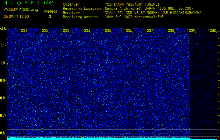
Task: Click the 26.09.17 12:30 timestamp
Action: pyautogui.click(x=16, y=16)
